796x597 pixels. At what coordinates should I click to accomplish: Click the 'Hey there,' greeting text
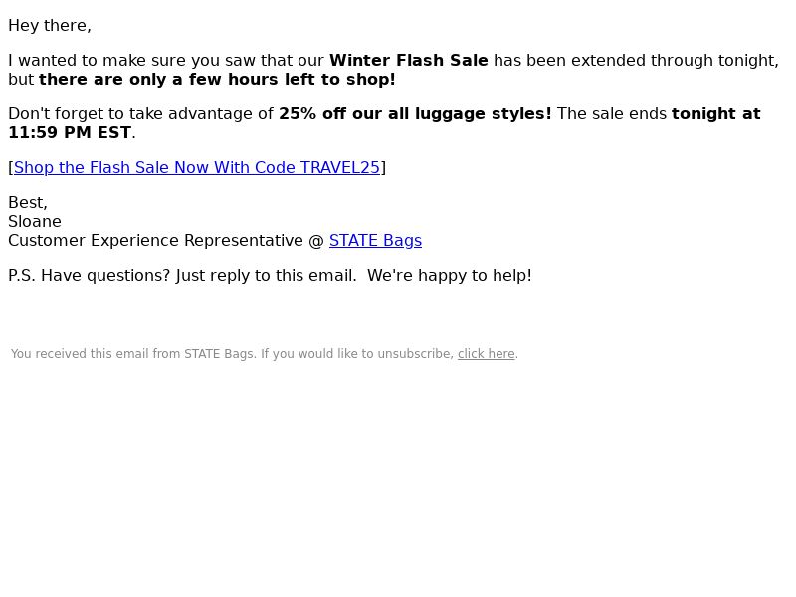(50, 26)
